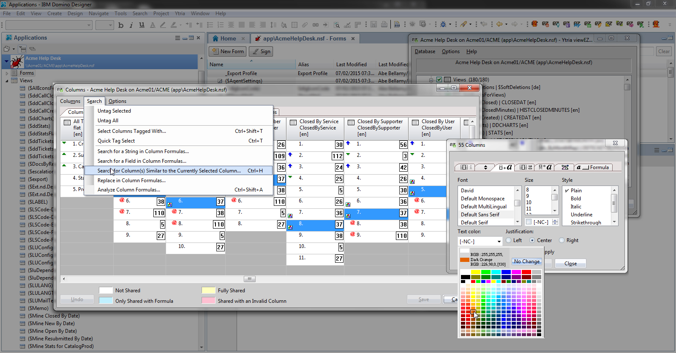Click the indent icon in toolbar
This screenshot has width=676, height=353.
(x=189, y=25)
